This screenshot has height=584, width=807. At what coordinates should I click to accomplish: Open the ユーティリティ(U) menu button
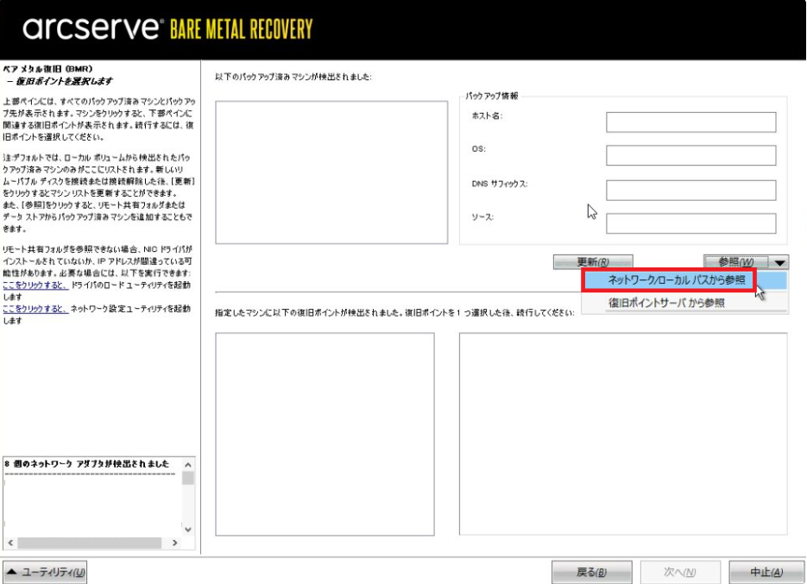tap(45, 572)
